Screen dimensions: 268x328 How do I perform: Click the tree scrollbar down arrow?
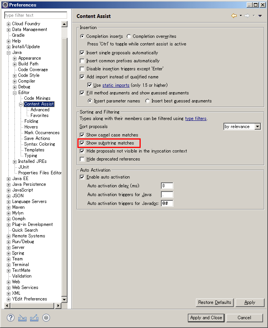click(64, 300)
